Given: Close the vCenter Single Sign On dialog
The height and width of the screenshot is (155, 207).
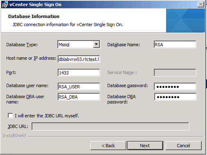Looking at the screenshot, I should [201, 4].
